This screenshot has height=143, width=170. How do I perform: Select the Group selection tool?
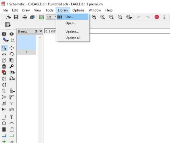tap(4, 48)
